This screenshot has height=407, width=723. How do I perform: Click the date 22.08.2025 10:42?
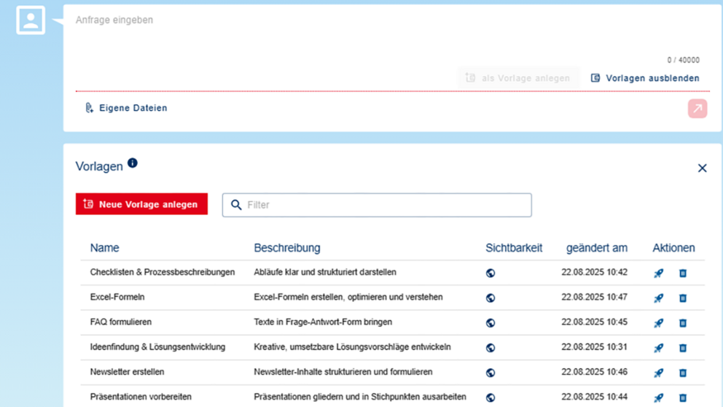[x=594, y=272]
